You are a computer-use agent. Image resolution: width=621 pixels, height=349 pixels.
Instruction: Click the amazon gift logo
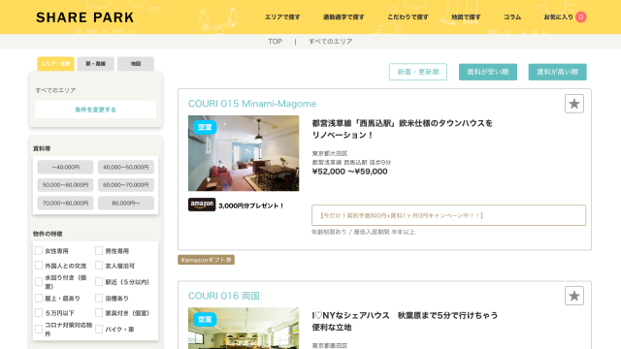pos(202,205)
